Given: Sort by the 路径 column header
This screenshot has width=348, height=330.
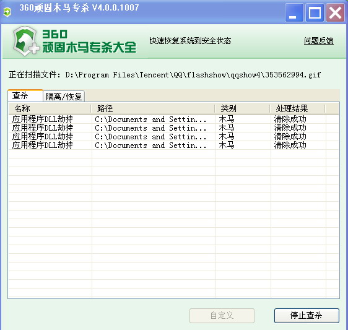Looking at the screenshot, I should [x=153, y=108].
